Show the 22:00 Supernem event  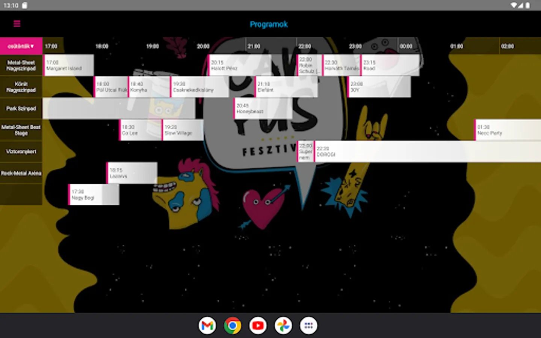[305, 151]
